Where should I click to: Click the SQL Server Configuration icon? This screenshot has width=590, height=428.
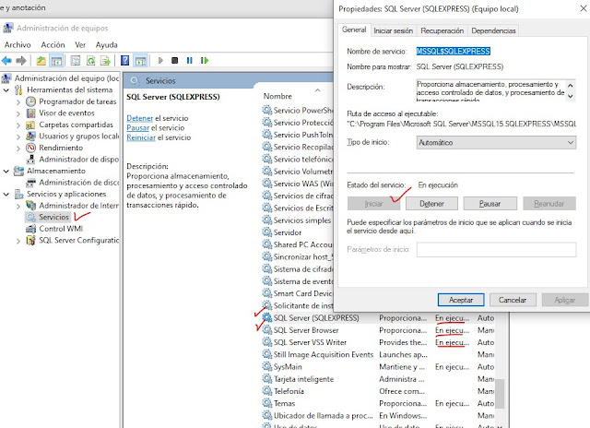coord(30,240)
